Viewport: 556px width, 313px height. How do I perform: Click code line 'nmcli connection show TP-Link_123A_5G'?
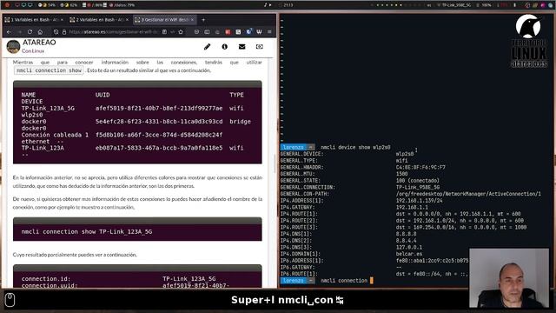87,232
